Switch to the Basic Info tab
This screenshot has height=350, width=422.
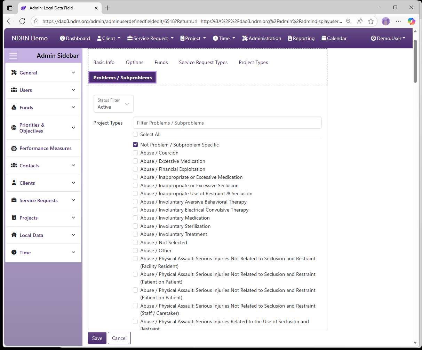[104, 62]
